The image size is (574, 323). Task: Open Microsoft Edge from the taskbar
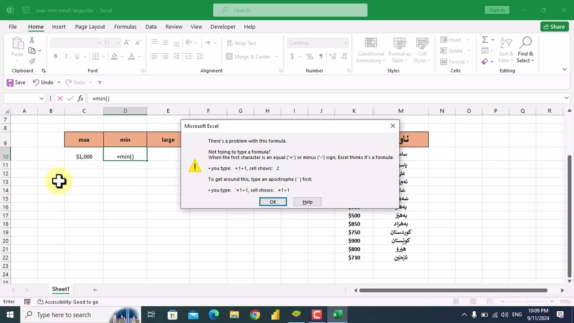(x=213, y=315)
